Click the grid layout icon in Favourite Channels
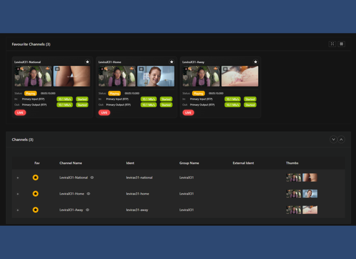This screenshot has height=259, width=356. point(341,44)
